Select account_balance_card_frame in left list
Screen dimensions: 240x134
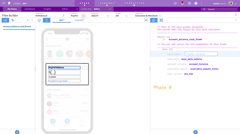(17, 27)
